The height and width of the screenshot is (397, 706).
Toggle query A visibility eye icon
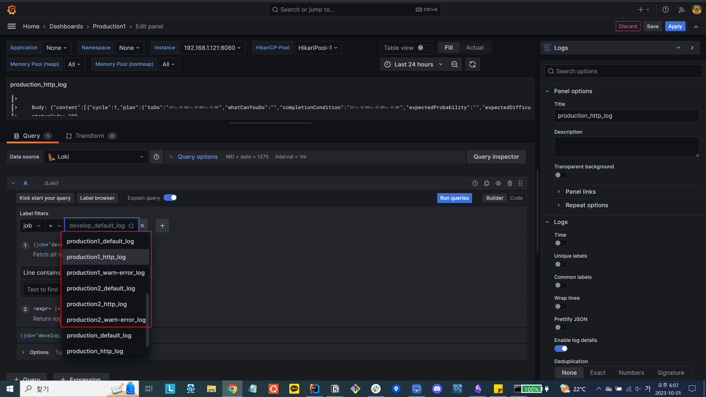click(x=498, y=183)
